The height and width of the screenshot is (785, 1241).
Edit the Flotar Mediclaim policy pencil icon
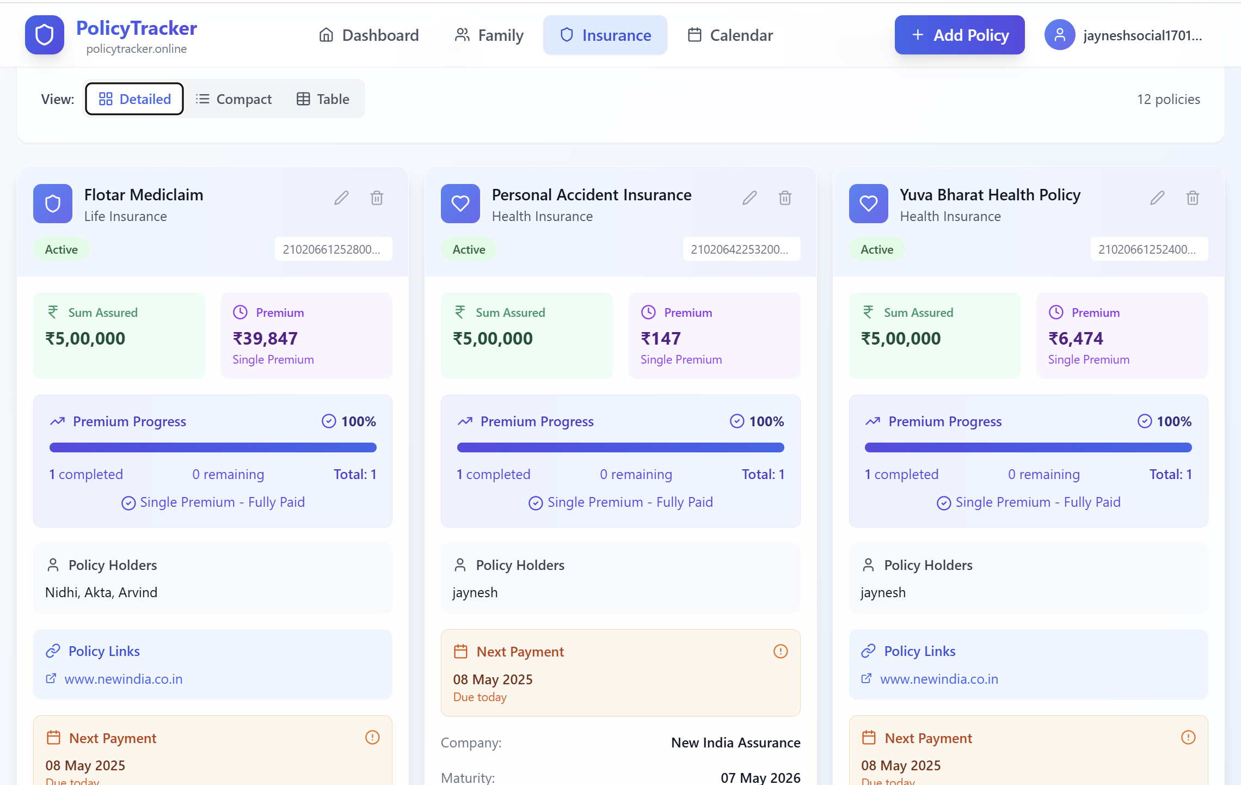pos(341,198)
